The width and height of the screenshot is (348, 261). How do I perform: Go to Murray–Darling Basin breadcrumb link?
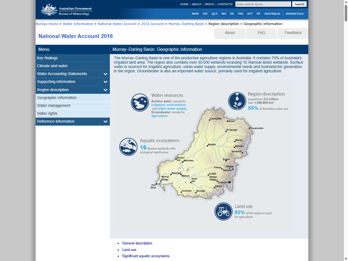186,24
